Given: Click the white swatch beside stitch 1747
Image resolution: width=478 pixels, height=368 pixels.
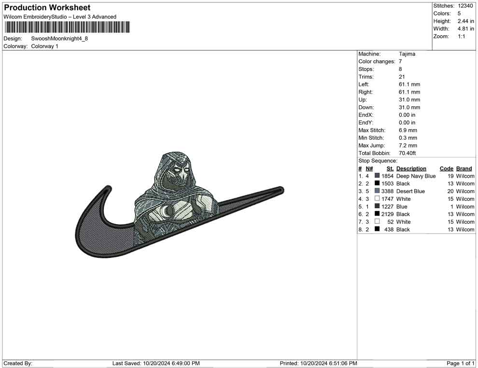Looking at the screenshot, I should point(377,198).
